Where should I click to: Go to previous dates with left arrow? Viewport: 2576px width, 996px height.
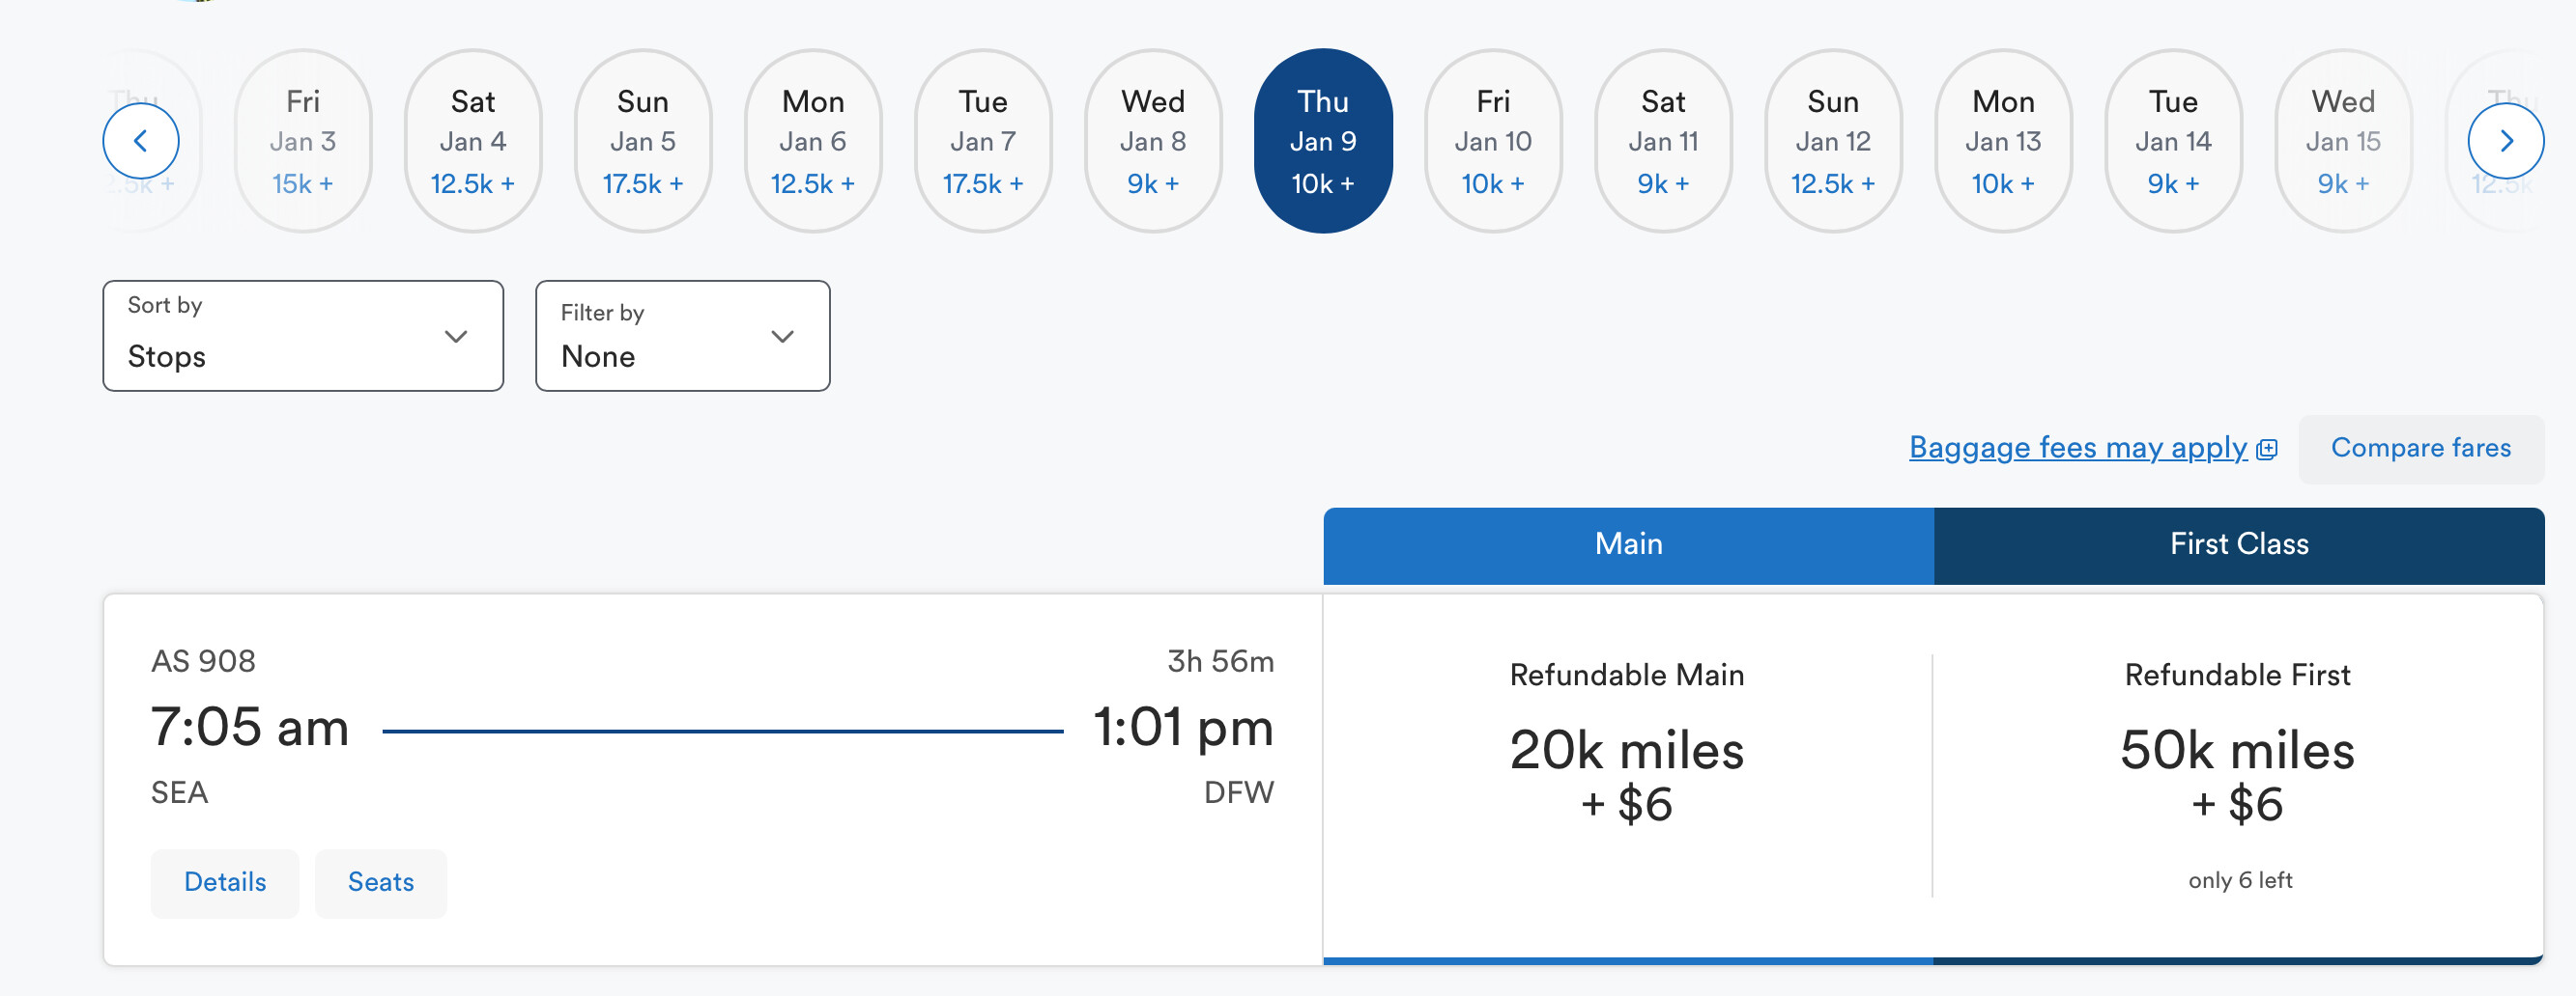point(141,141)
